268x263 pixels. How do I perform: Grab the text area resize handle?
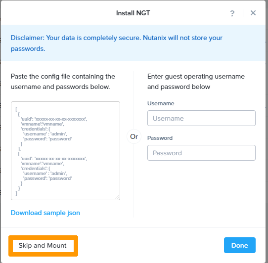pyautogui.click(x=117, y=197)
